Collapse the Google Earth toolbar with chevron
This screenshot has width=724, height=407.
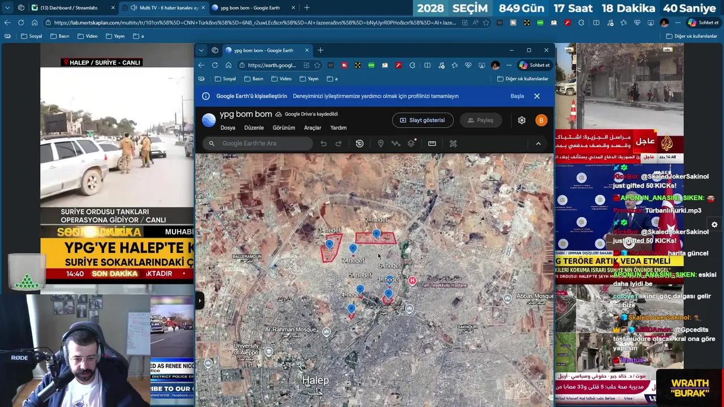pos(538,144)
